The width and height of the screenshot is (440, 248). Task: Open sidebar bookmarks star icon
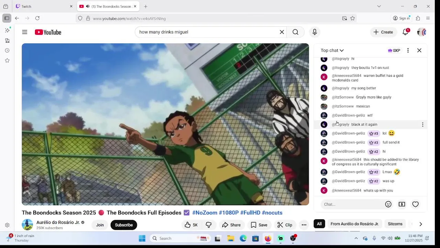pos(7,60)
